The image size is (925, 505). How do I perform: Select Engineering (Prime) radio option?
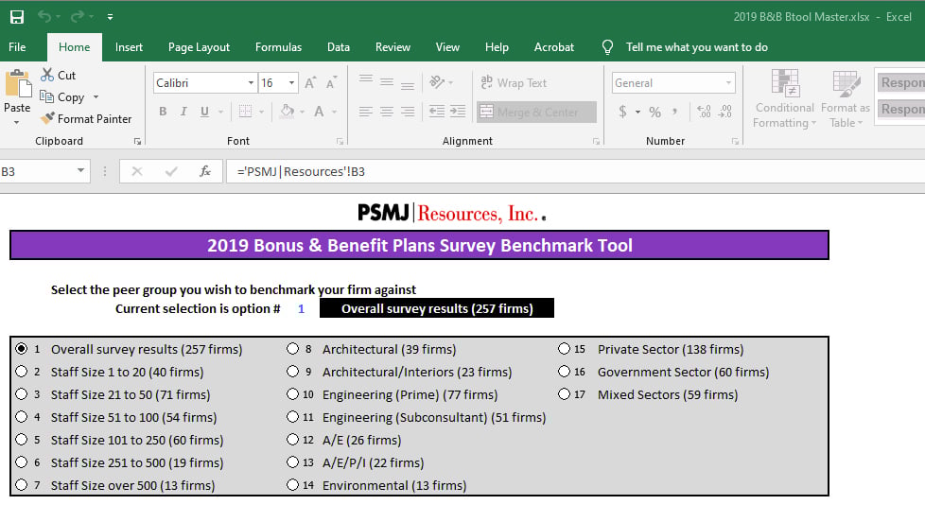tap(292, 393)
